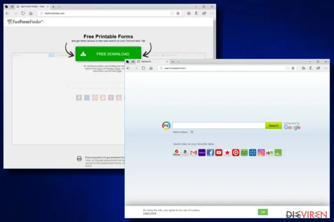Go back in MySearch browser window
The height and width of the screenshot is (222, 334).
[x=128, y=68]
